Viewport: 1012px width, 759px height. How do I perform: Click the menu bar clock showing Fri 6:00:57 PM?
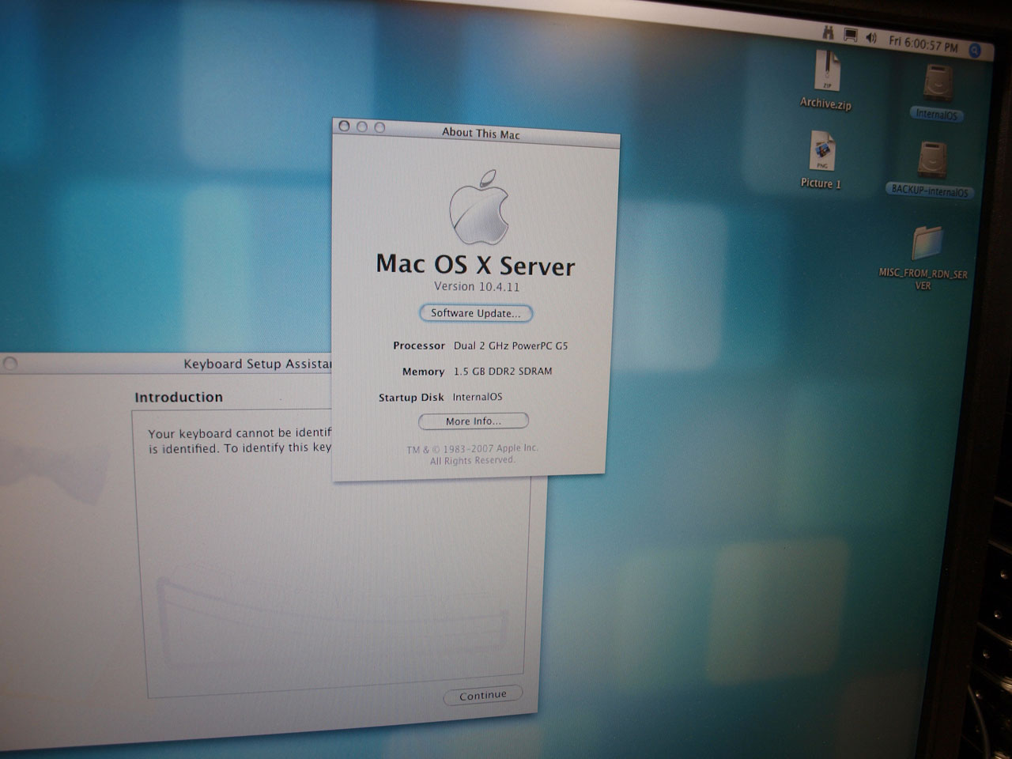click(923, 43)
